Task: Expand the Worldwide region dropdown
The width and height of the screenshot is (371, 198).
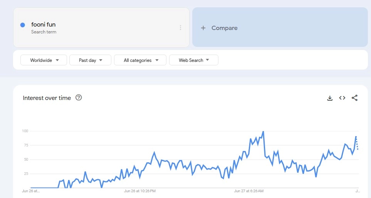Action: (44, 60)
